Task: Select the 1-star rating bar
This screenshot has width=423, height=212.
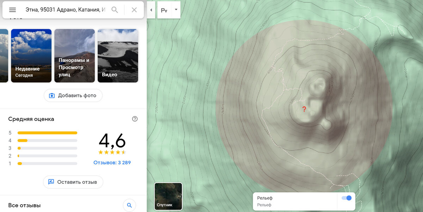Action: click(x=47, y=164)
